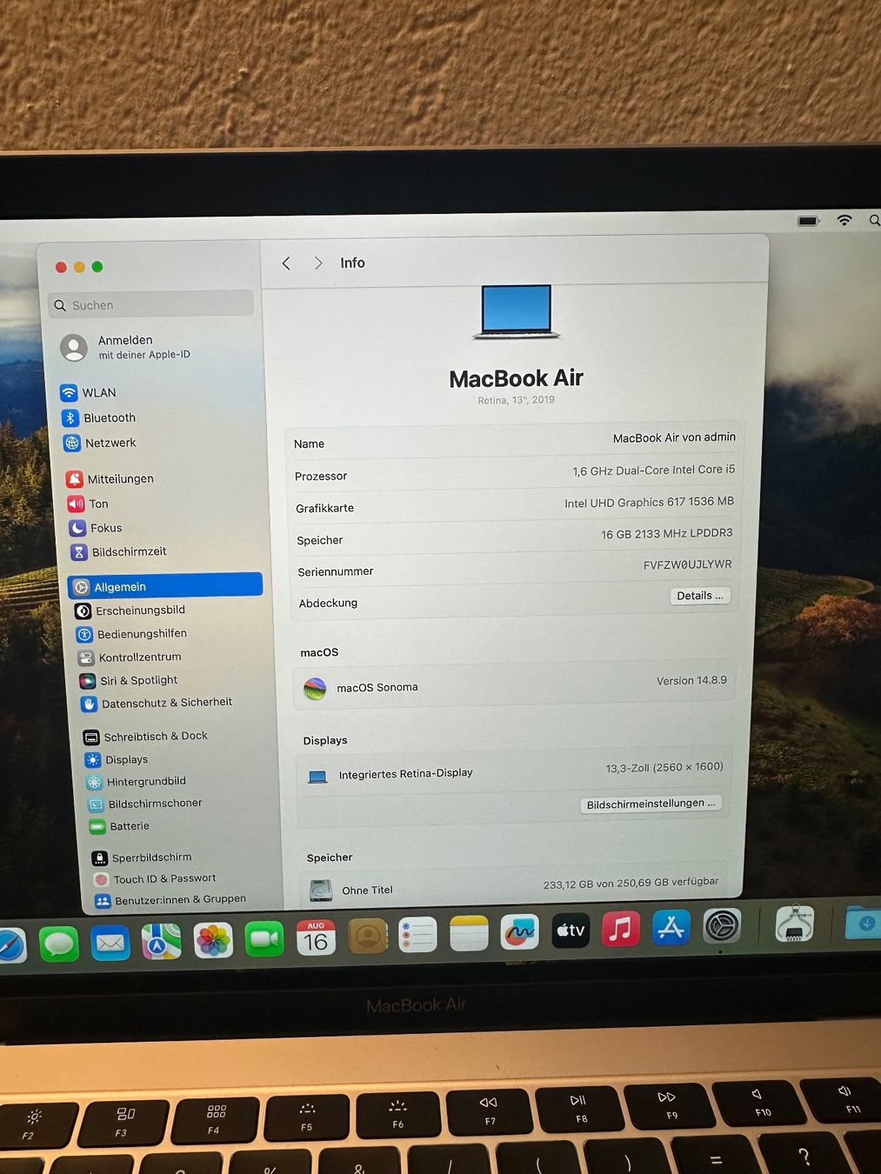The width and height of the screenshot is (881, 1174).
Task: Launch Maps from the Dock
Action: (162, 942)
